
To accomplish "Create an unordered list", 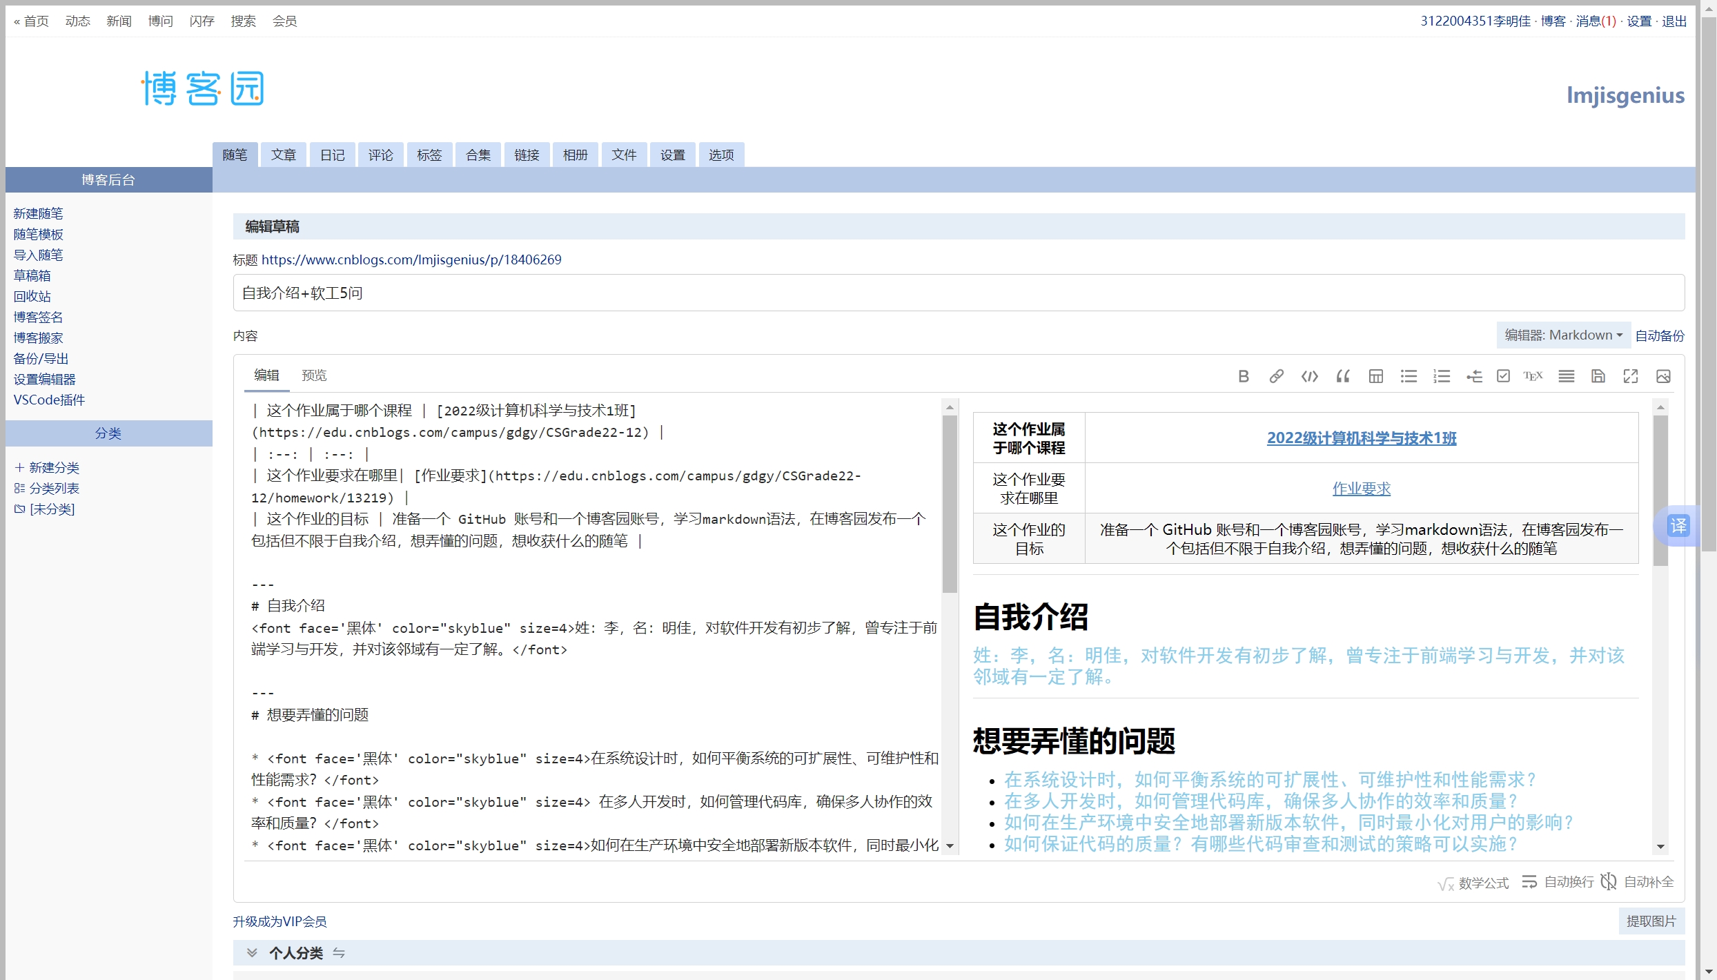I will (x=1408, y=376).
